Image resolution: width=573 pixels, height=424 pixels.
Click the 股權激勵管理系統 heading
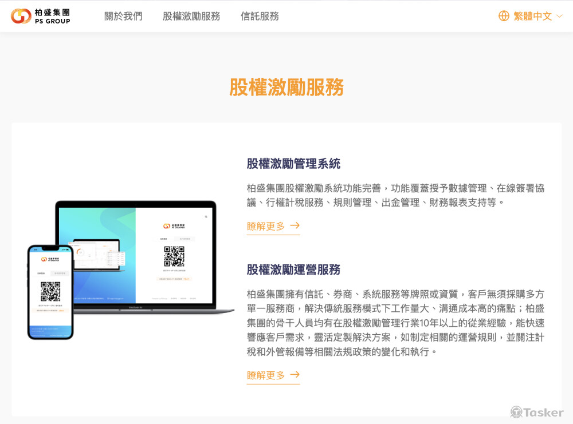tap(293, 163)
